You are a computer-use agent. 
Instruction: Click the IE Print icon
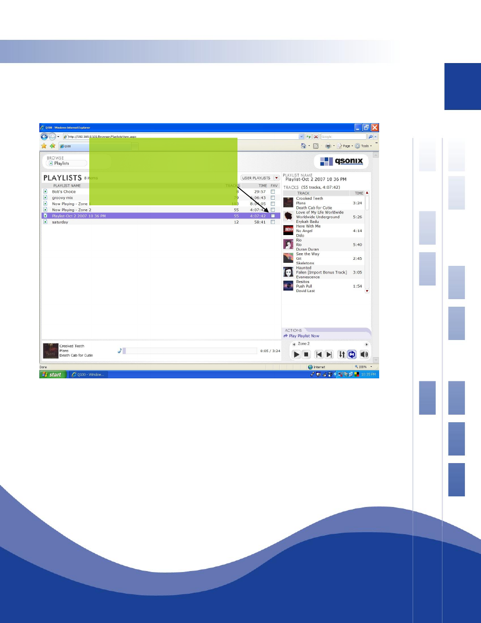tap(328, 146)
